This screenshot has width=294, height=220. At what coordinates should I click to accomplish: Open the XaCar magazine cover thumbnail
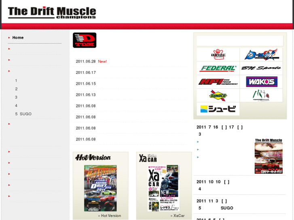pos(163,188)
